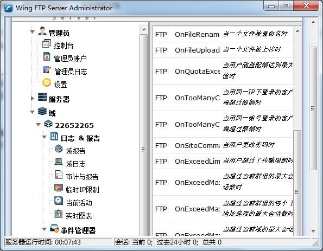Select 域报告 in the tree
This screenshot has height=251, width=323.
click(x=75, y=151)
